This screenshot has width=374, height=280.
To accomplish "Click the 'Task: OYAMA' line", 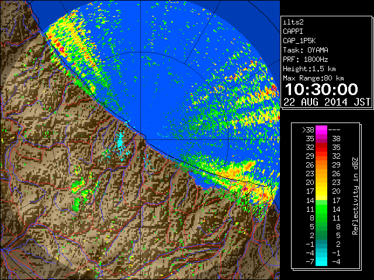I will tap(306, 50).
